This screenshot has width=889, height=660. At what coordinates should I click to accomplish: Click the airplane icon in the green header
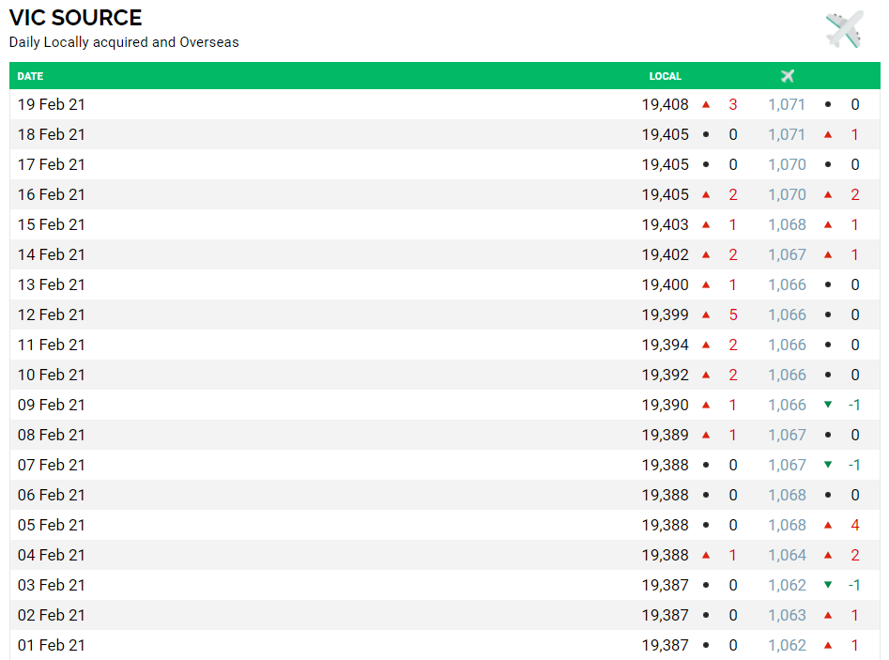788,76
